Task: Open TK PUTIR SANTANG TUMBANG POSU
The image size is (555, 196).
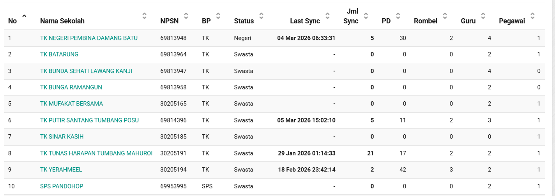Action: [x=89, y=120]
